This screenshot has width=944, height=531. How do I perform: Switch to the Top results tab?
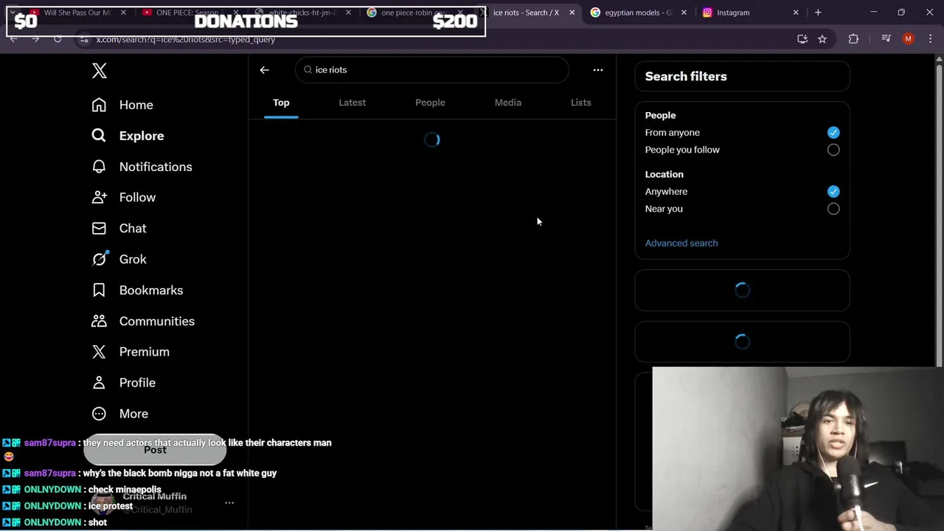281,103
